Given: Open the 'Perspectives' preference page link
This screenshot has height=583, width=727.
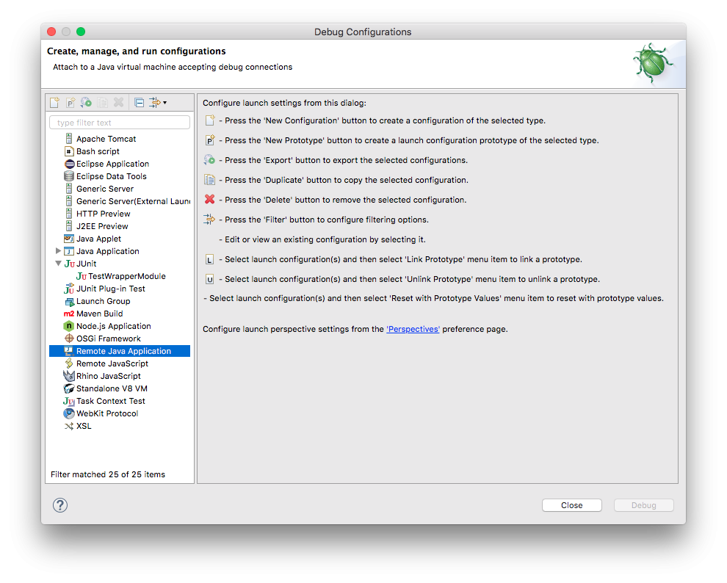Looking at the screenshot, I should coord(413,329).
